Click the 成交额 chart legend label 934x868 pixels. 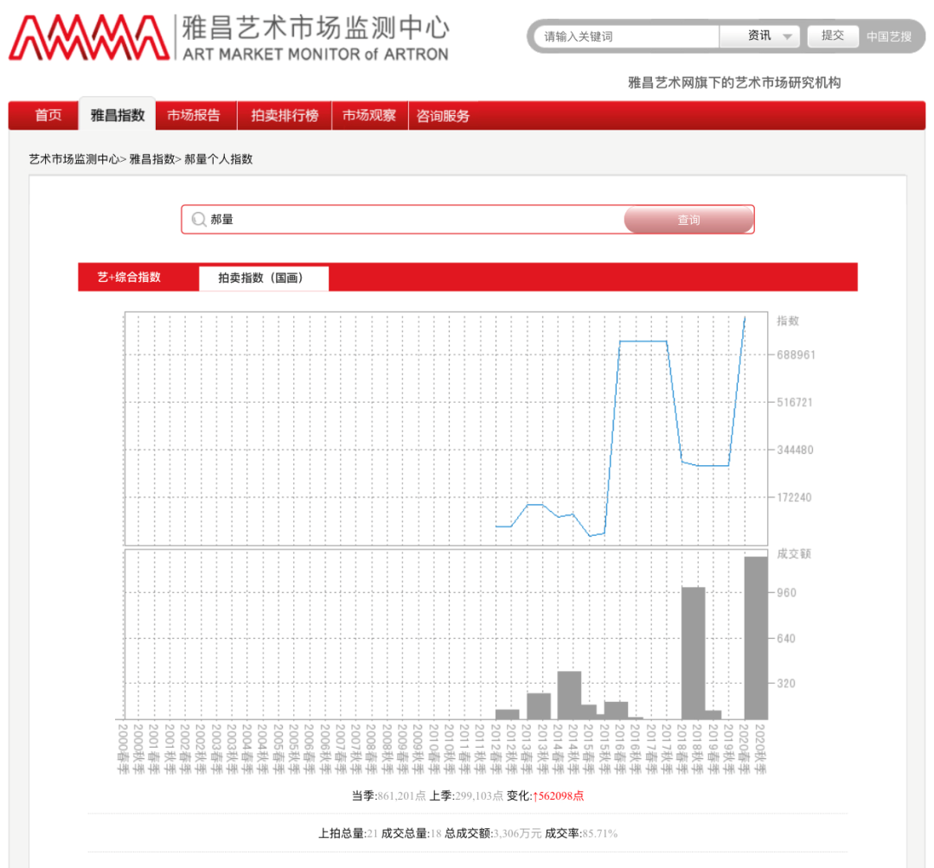pyautogui.click(x=793, y=553)
